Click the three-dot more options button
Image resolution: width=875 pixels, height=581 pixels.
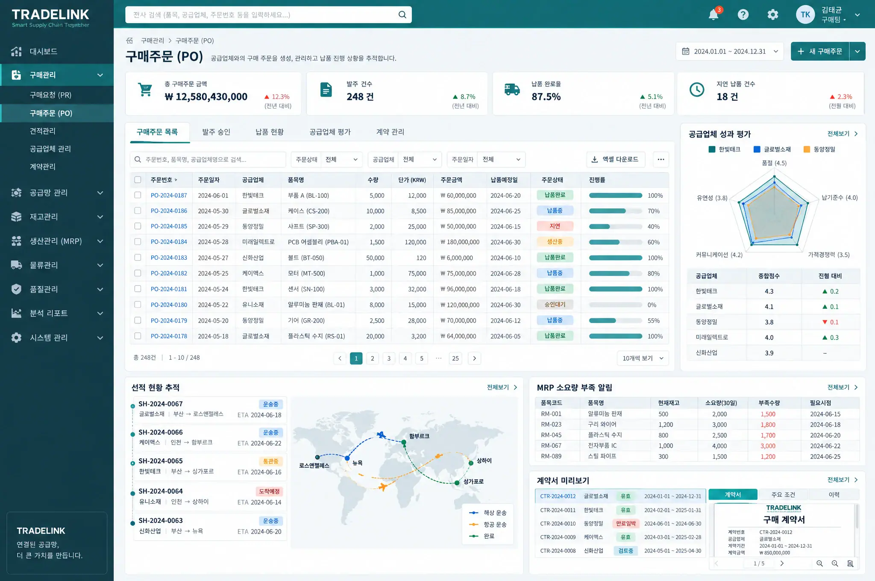[x=661, y=159]
